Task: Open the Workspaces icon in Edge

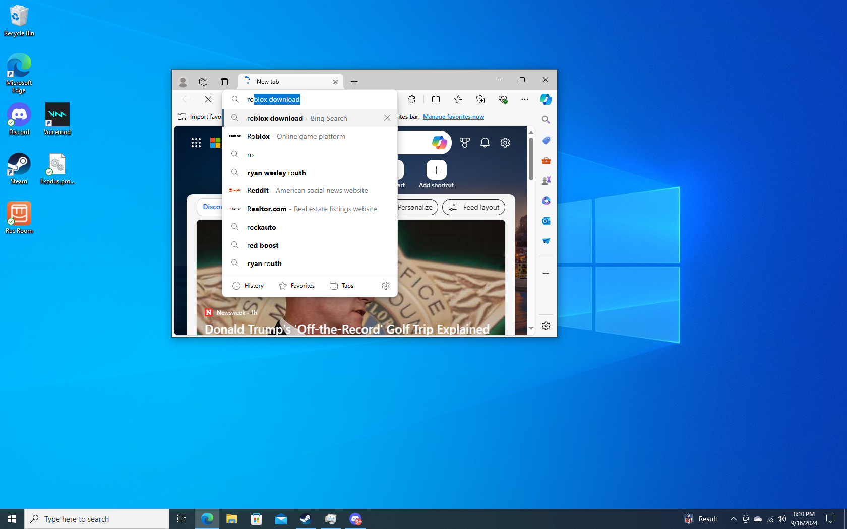Action: coord(203,82)
